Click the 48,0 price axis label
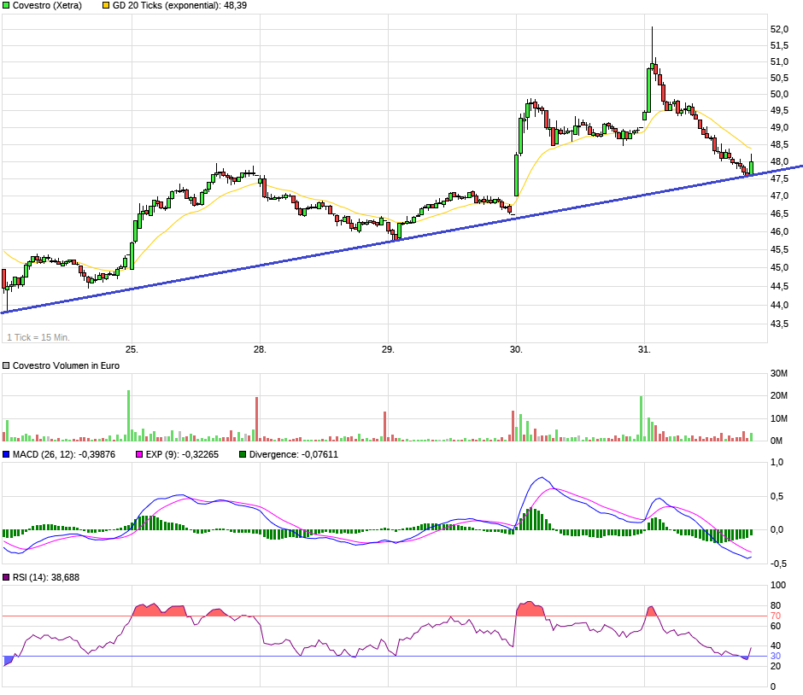 (x=779, y=161)
